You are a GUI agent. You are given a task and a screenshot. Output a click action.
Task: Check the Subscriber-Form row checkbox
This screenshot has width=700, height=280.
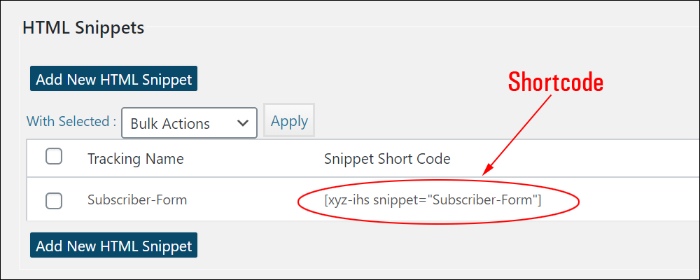[x=54, y=201]
